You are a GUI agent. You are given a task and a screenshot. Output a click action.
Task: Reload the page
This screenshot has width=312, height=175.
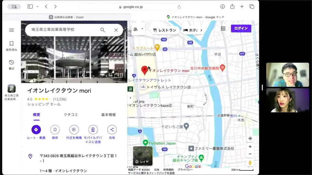pos(179,7)
